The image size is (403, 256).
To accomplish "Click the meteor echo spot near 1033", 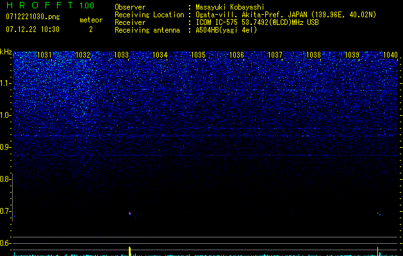I will pos(130,213).
